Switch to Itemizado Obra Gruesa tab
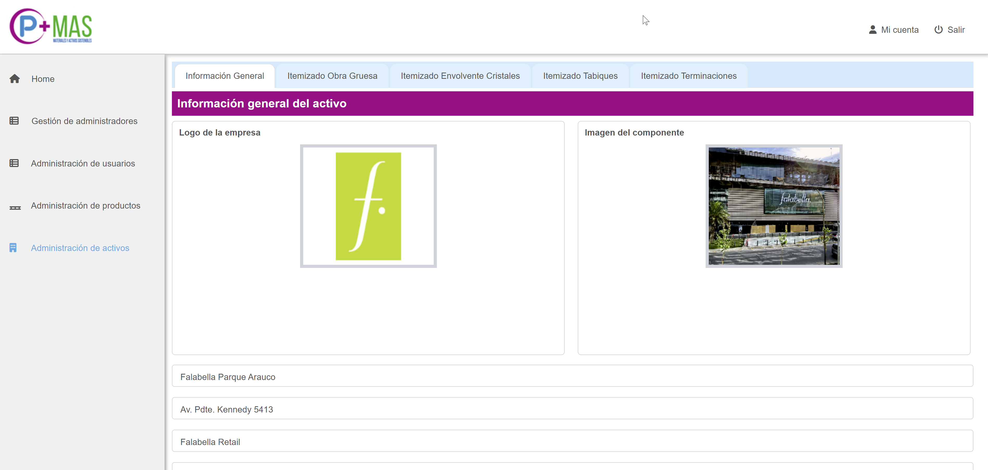Viewport: 988px width, 470px height. coord(332,76)
